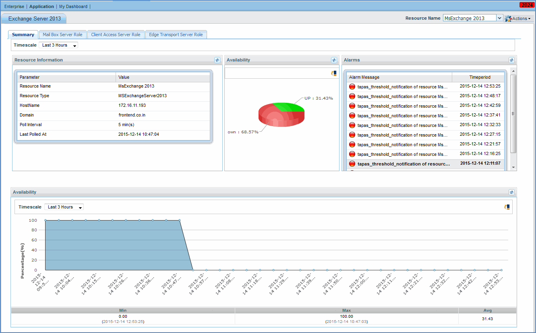Viewport: 536px width, 333px height.
Task: Open the Edge Transport Server Role tab
Action: (x=176, y=35)
